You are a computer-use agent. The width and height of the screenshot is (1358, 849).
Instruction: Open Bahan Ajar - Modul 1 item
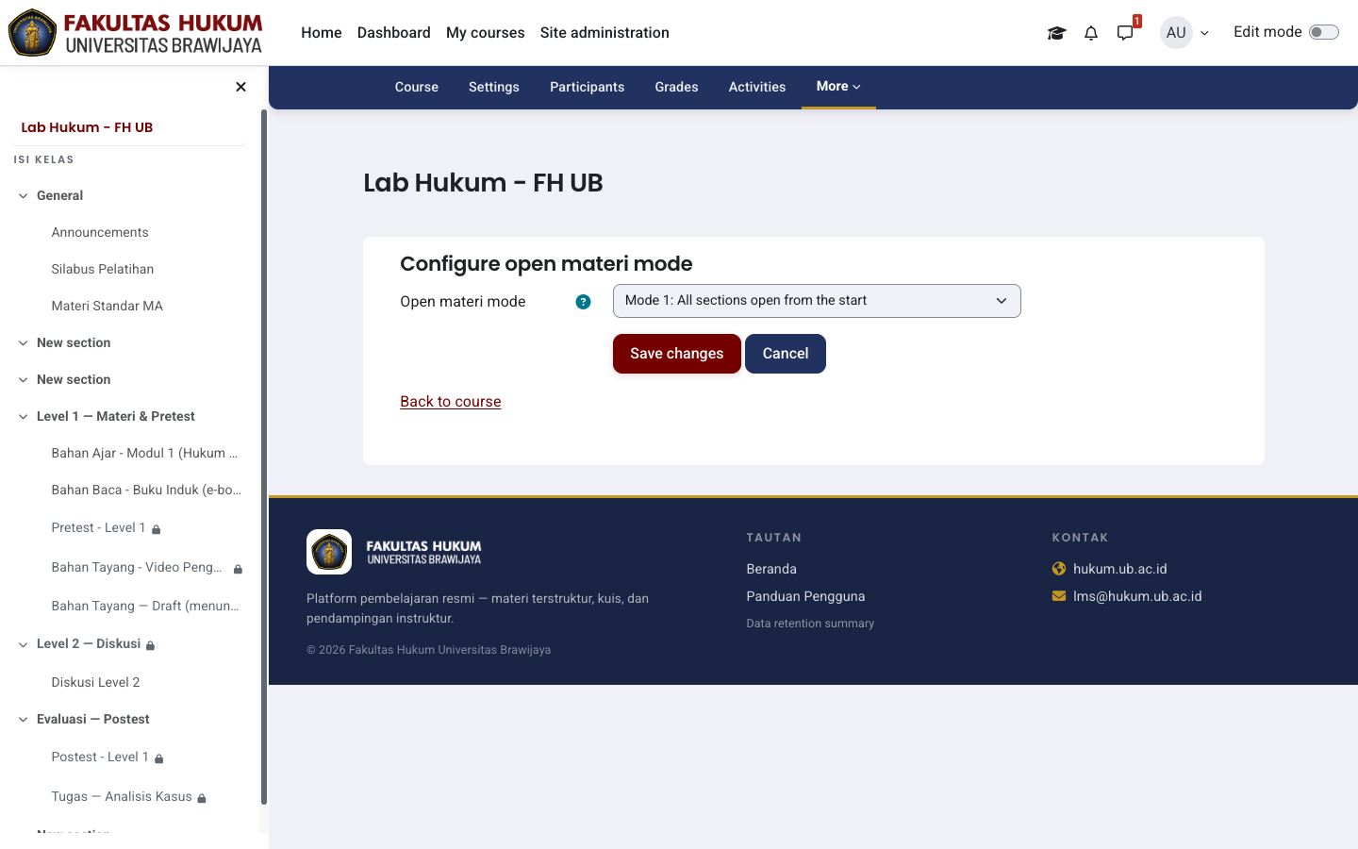coord(144,454)
